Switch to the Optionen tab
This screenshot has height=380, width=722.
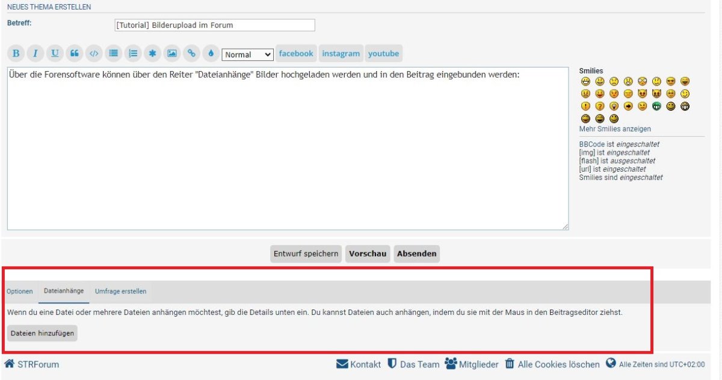[x=20, y=291]
